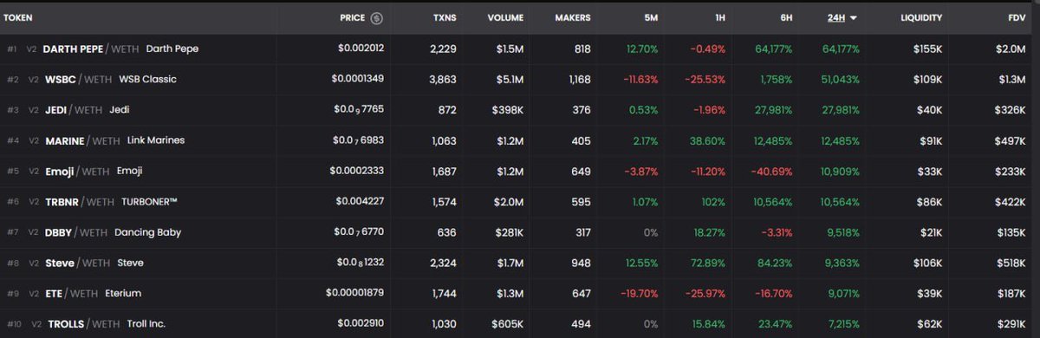The height and width of the screenshot is (338, 1040).
Task: Sort by VOLUME column
Action: [x=505, y=18]
